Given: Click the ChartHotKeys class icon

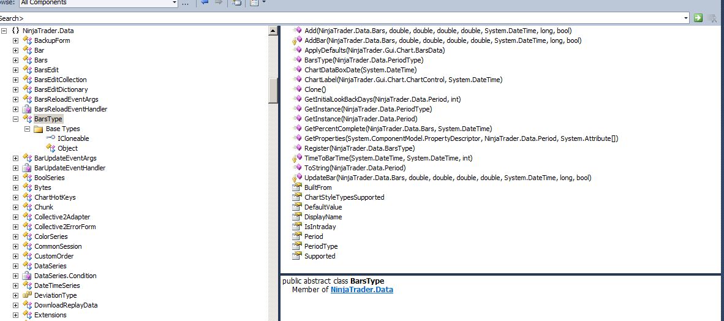Looking at the screenshot, I should tap(27, 197).
